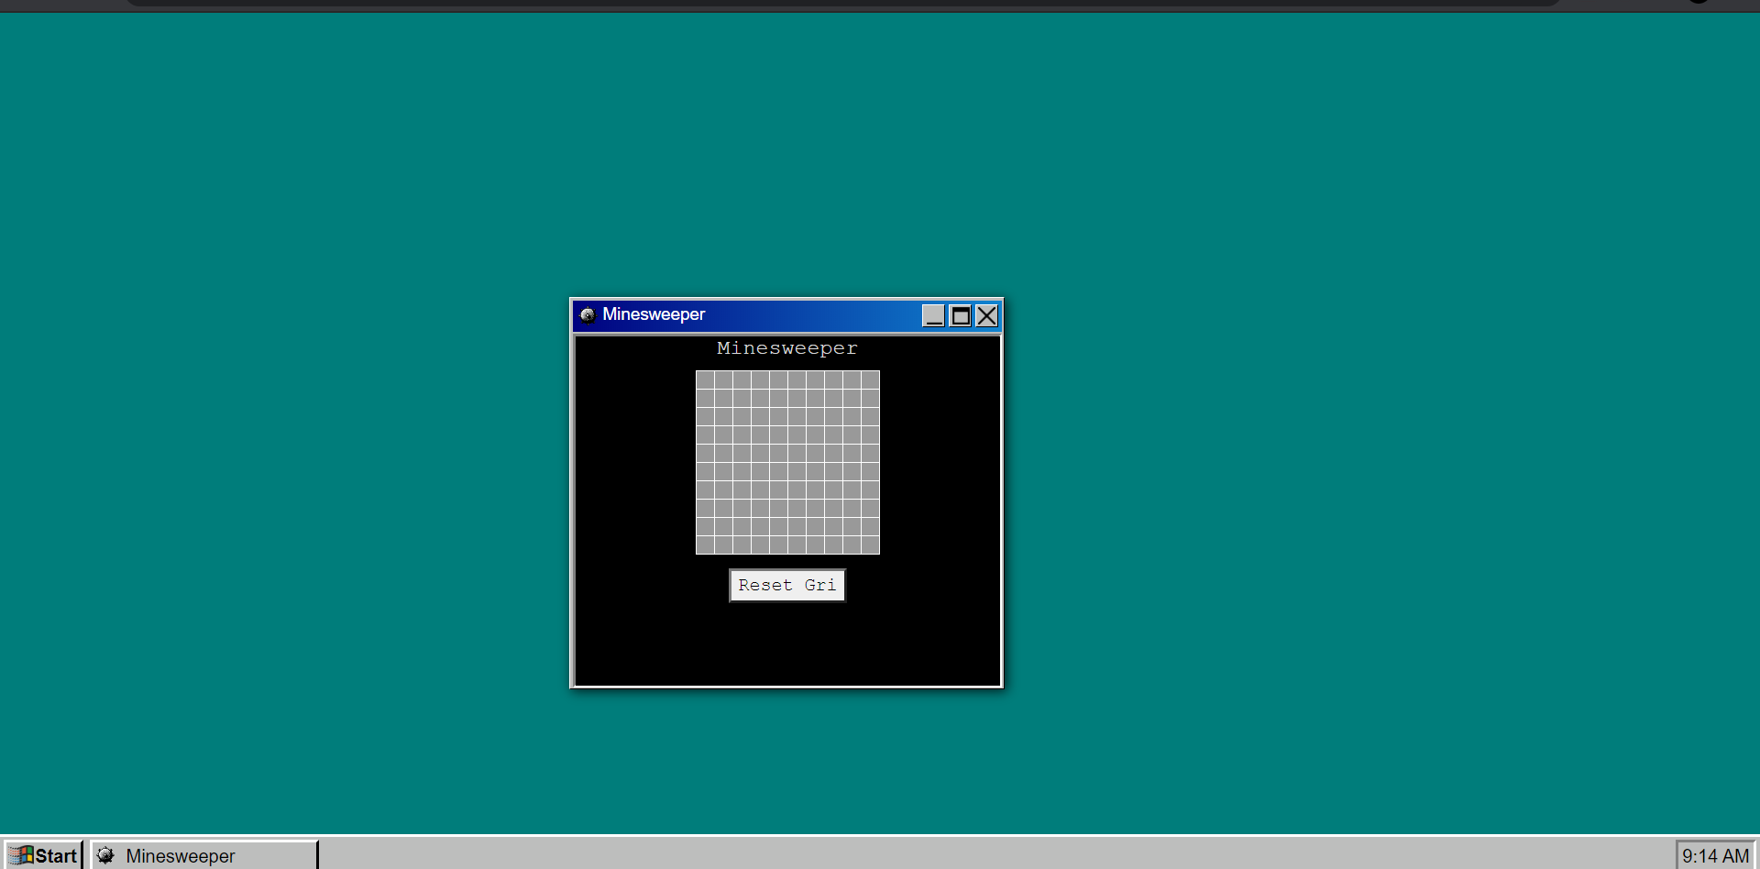Reveal the bottom-right corner cell of the grid
Screen dimensions: 1760x869
pyautogui.click(x=870, y=544)
